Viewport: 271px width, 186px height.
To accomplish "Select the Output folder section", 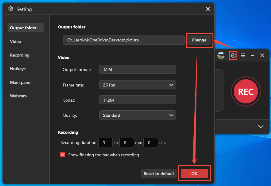I will [x=21, y=28].
